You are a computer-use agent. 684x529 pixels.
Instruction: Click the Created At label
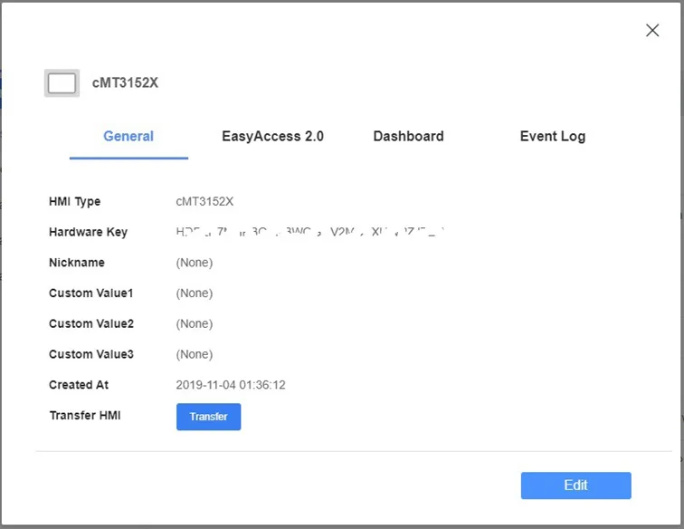coord(79,385)
